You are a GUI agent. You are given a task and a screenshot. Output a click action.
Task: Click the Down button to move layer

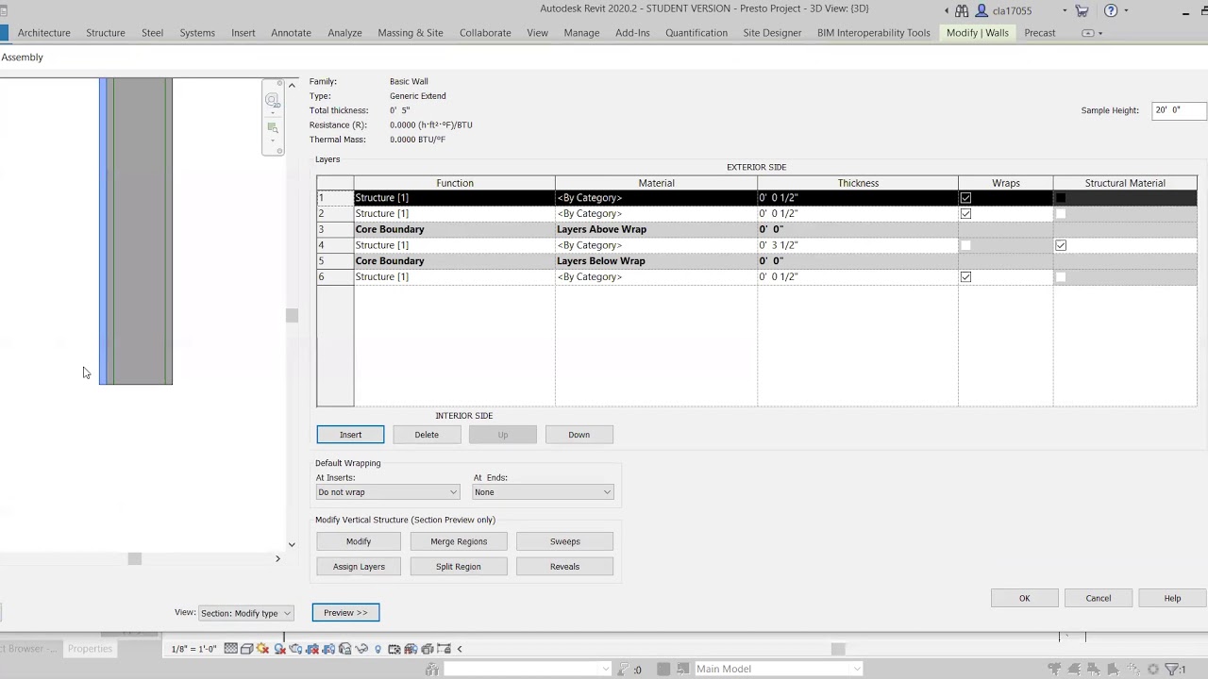[579, 435]
